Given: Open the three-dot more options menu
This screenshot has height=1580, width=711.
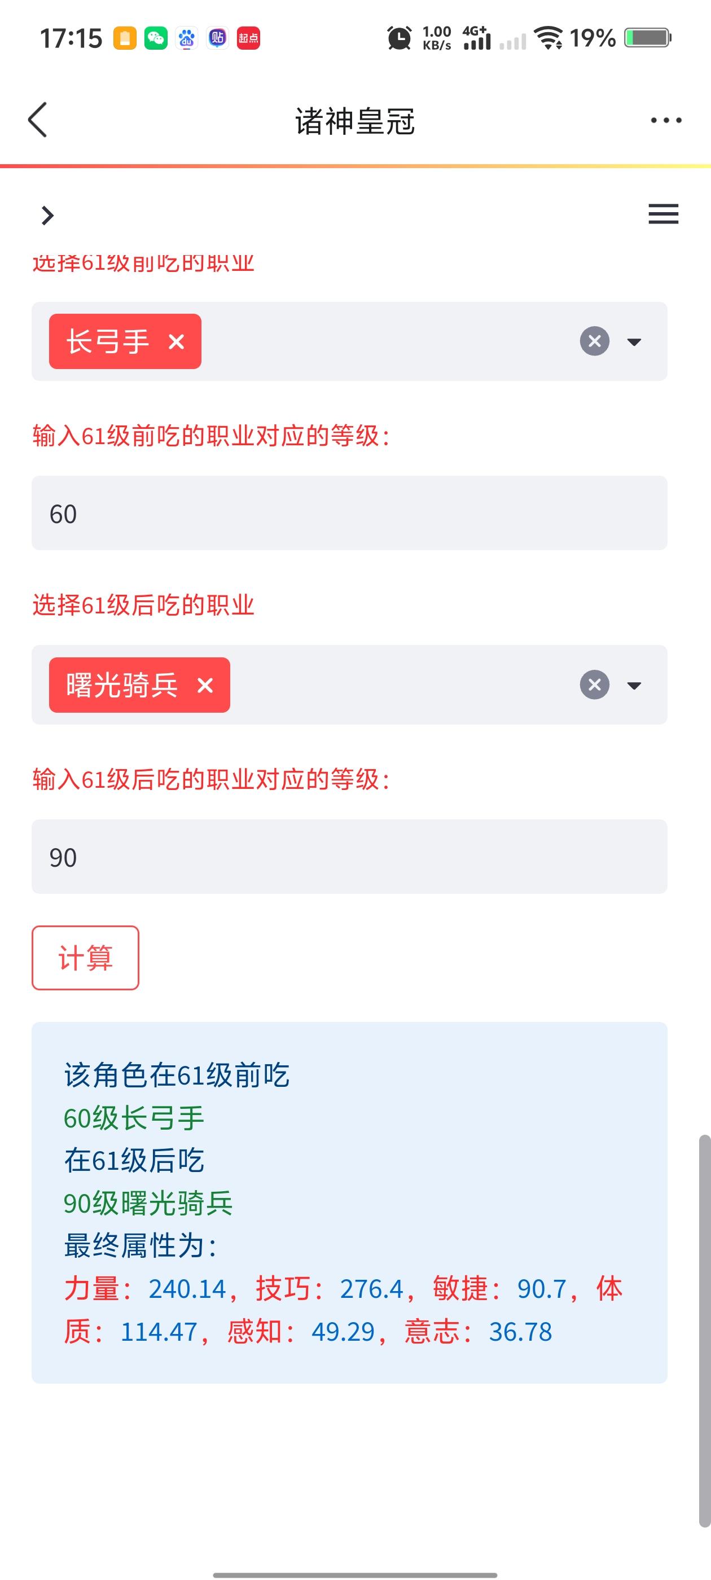Looking at the screenshot, I should (666, 120).
